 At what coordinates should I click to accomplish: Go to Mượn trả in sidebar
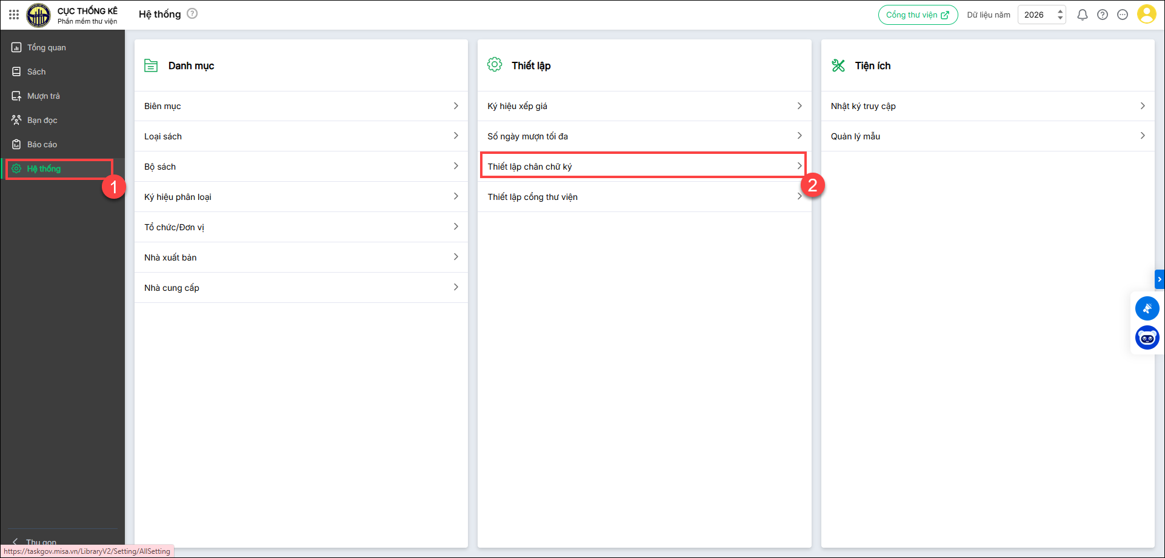(x=44, y=96)
